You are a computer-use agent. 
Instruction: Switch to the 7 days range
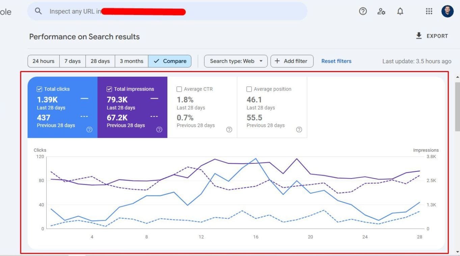(x=72, y=61)
